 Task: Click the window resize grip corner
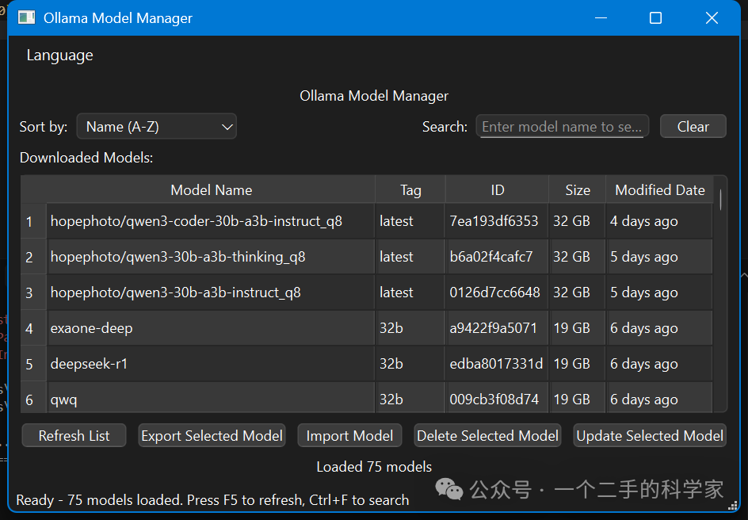pos(733,506)
